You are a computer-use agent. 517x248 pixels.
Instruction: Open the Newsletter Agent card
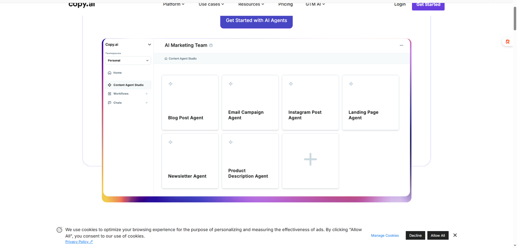pyautogui.click(x=190, y=161)
